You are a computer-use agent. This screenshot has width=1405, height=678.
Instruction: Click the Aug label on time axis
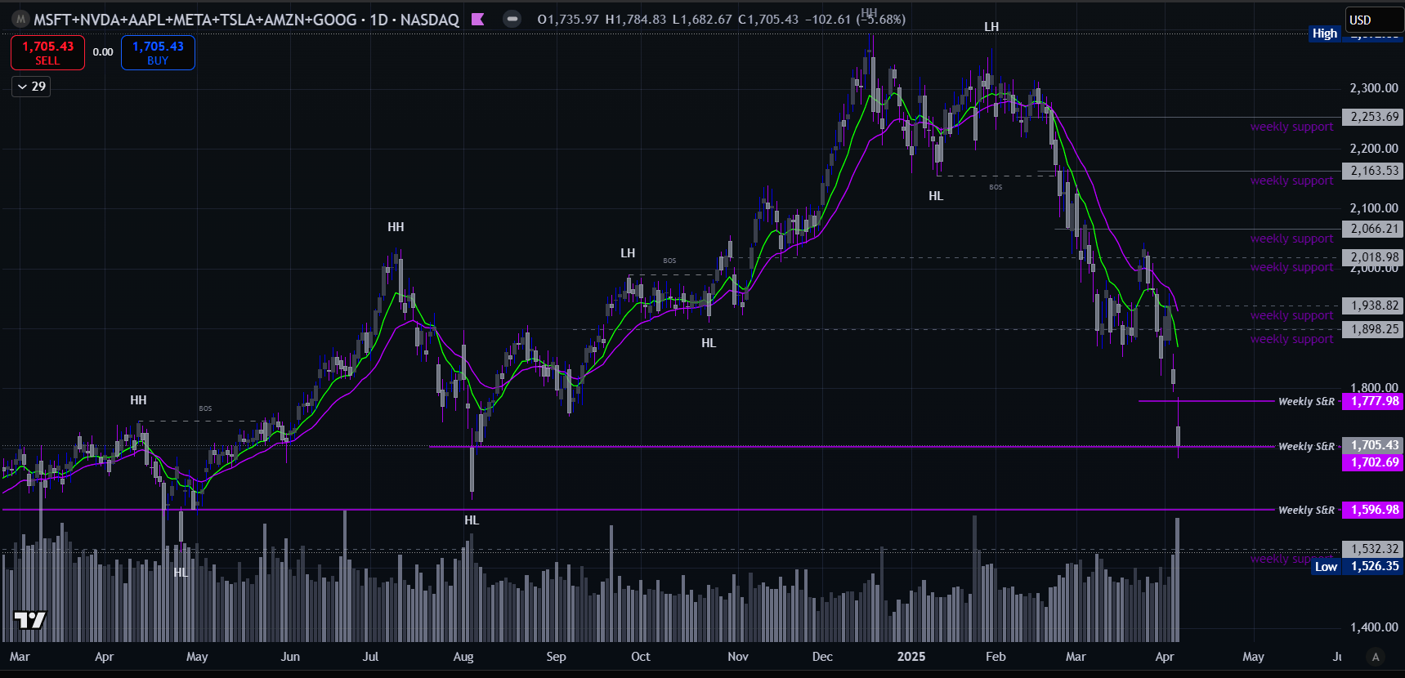tap(463, 657)
